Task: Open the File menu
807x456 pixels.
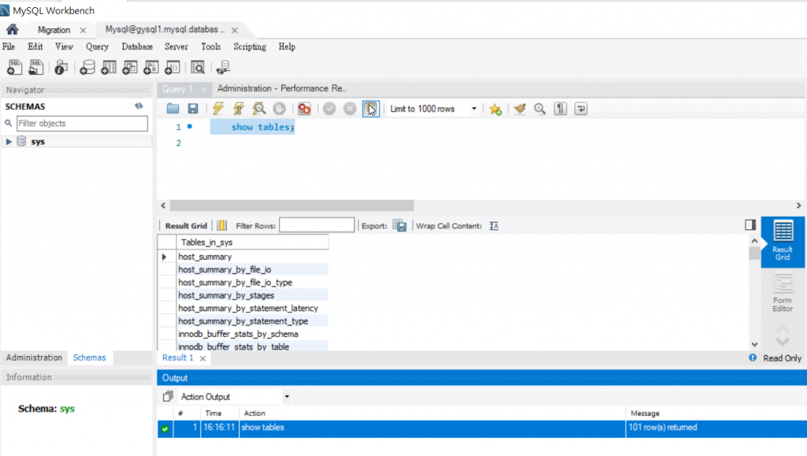Action: 9,46
